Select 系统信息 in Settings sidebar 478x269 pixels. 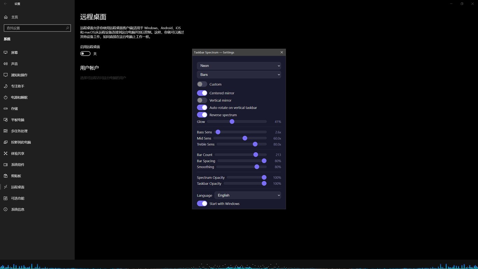(x=37, y=210)
